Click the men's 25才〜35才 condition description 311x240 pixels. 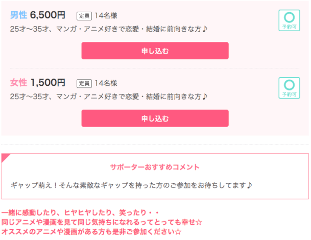[109, 29]
